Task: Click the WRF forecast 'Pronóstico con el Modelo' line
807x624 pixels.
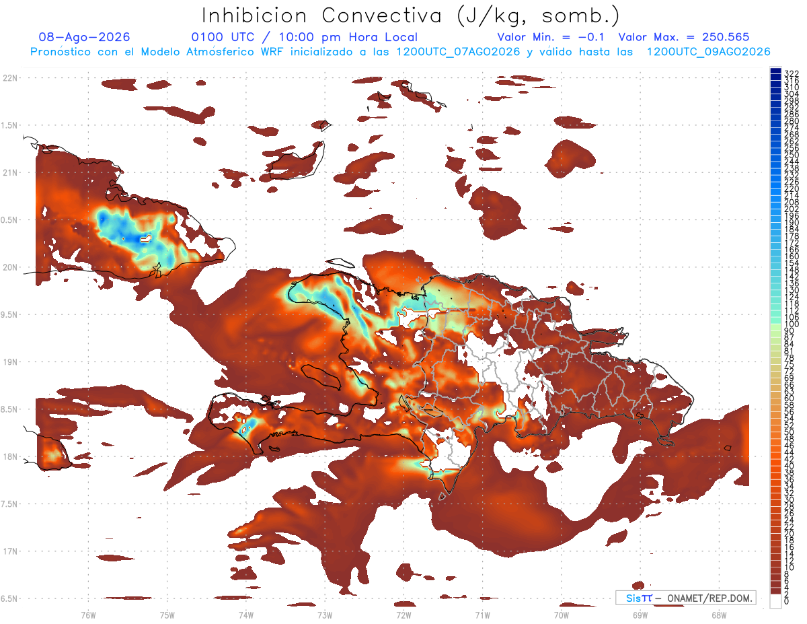Action: tap(401, 52)
